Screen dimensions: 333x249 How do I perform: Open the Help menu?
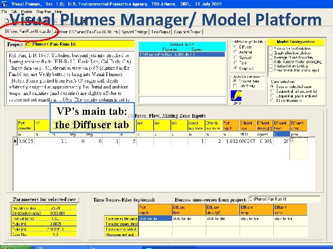click(58, 12)
